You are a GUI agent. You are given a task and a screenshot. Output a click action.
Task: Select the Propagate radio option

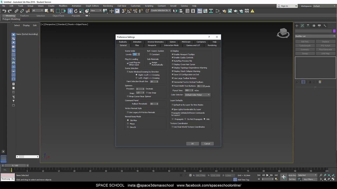click(173, 119)
